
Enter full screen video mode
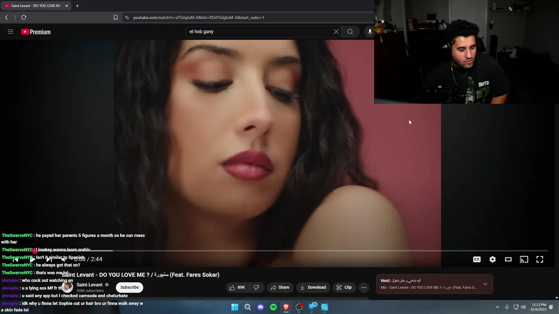(540, 259)
